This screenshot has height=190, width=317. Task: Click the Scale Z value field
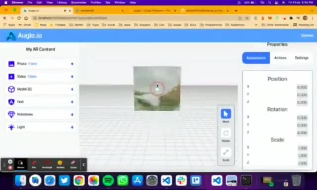click(302, 163)
